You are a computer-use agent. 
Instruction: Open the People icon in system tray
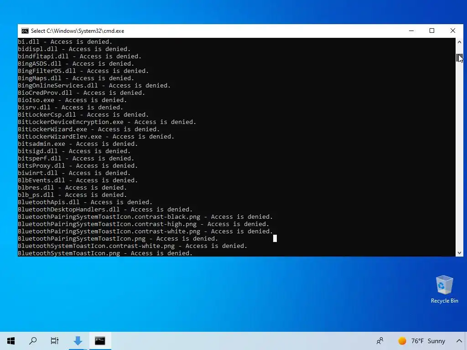point(380,341)
